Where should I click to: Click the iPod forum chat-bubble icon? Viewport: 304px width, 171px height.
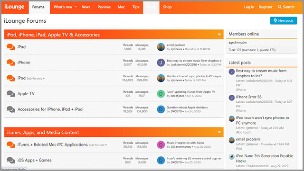coord(11,78)
